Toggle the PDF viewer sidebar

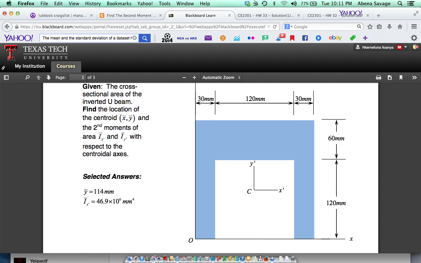point(6,78)
